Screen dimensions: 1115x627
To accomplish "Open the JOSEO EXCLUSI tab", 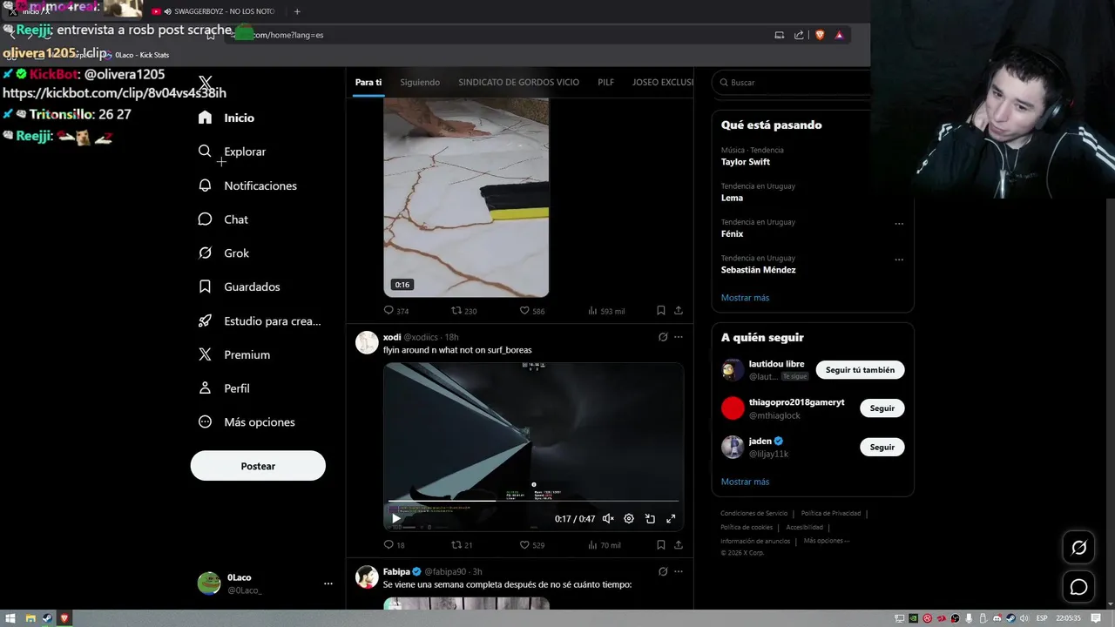I will pyautogui.click(x=663, y=82).
